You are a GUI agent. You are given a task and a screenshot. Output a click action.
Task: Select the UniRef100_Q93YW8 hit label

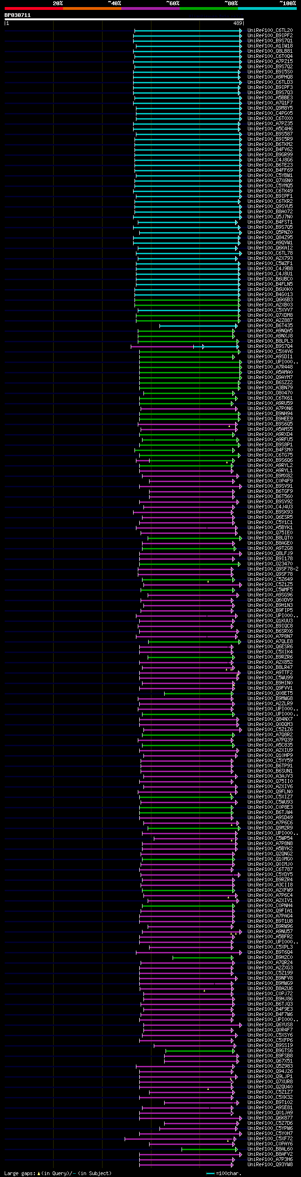click(x=270, y=1165)
